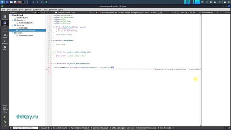The width and height of the screenshot is (231, 130).
Task: Open the View menu
Action: 14,9
